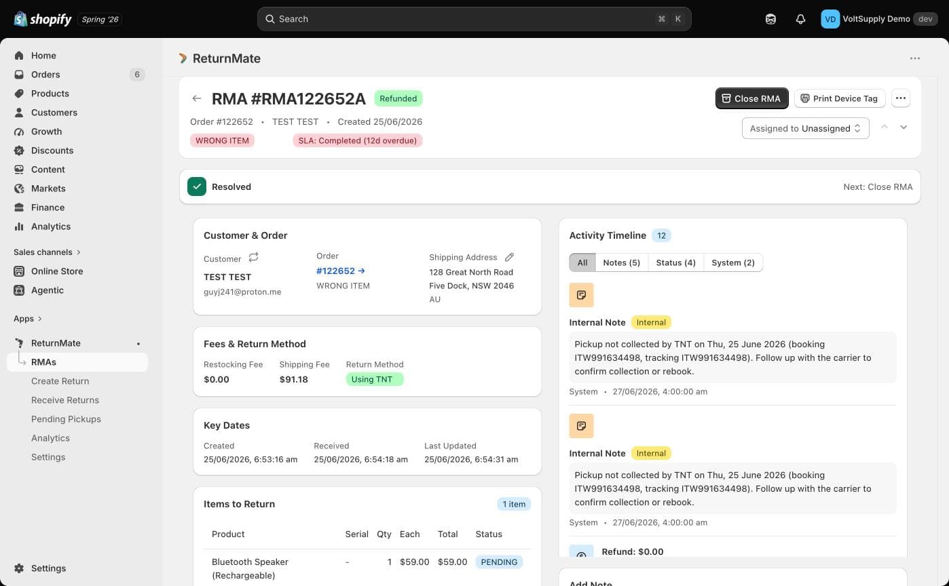Open the Finance icon
Image resolution: width=949 pixels, height=586 pixels.
click(19, 208)
